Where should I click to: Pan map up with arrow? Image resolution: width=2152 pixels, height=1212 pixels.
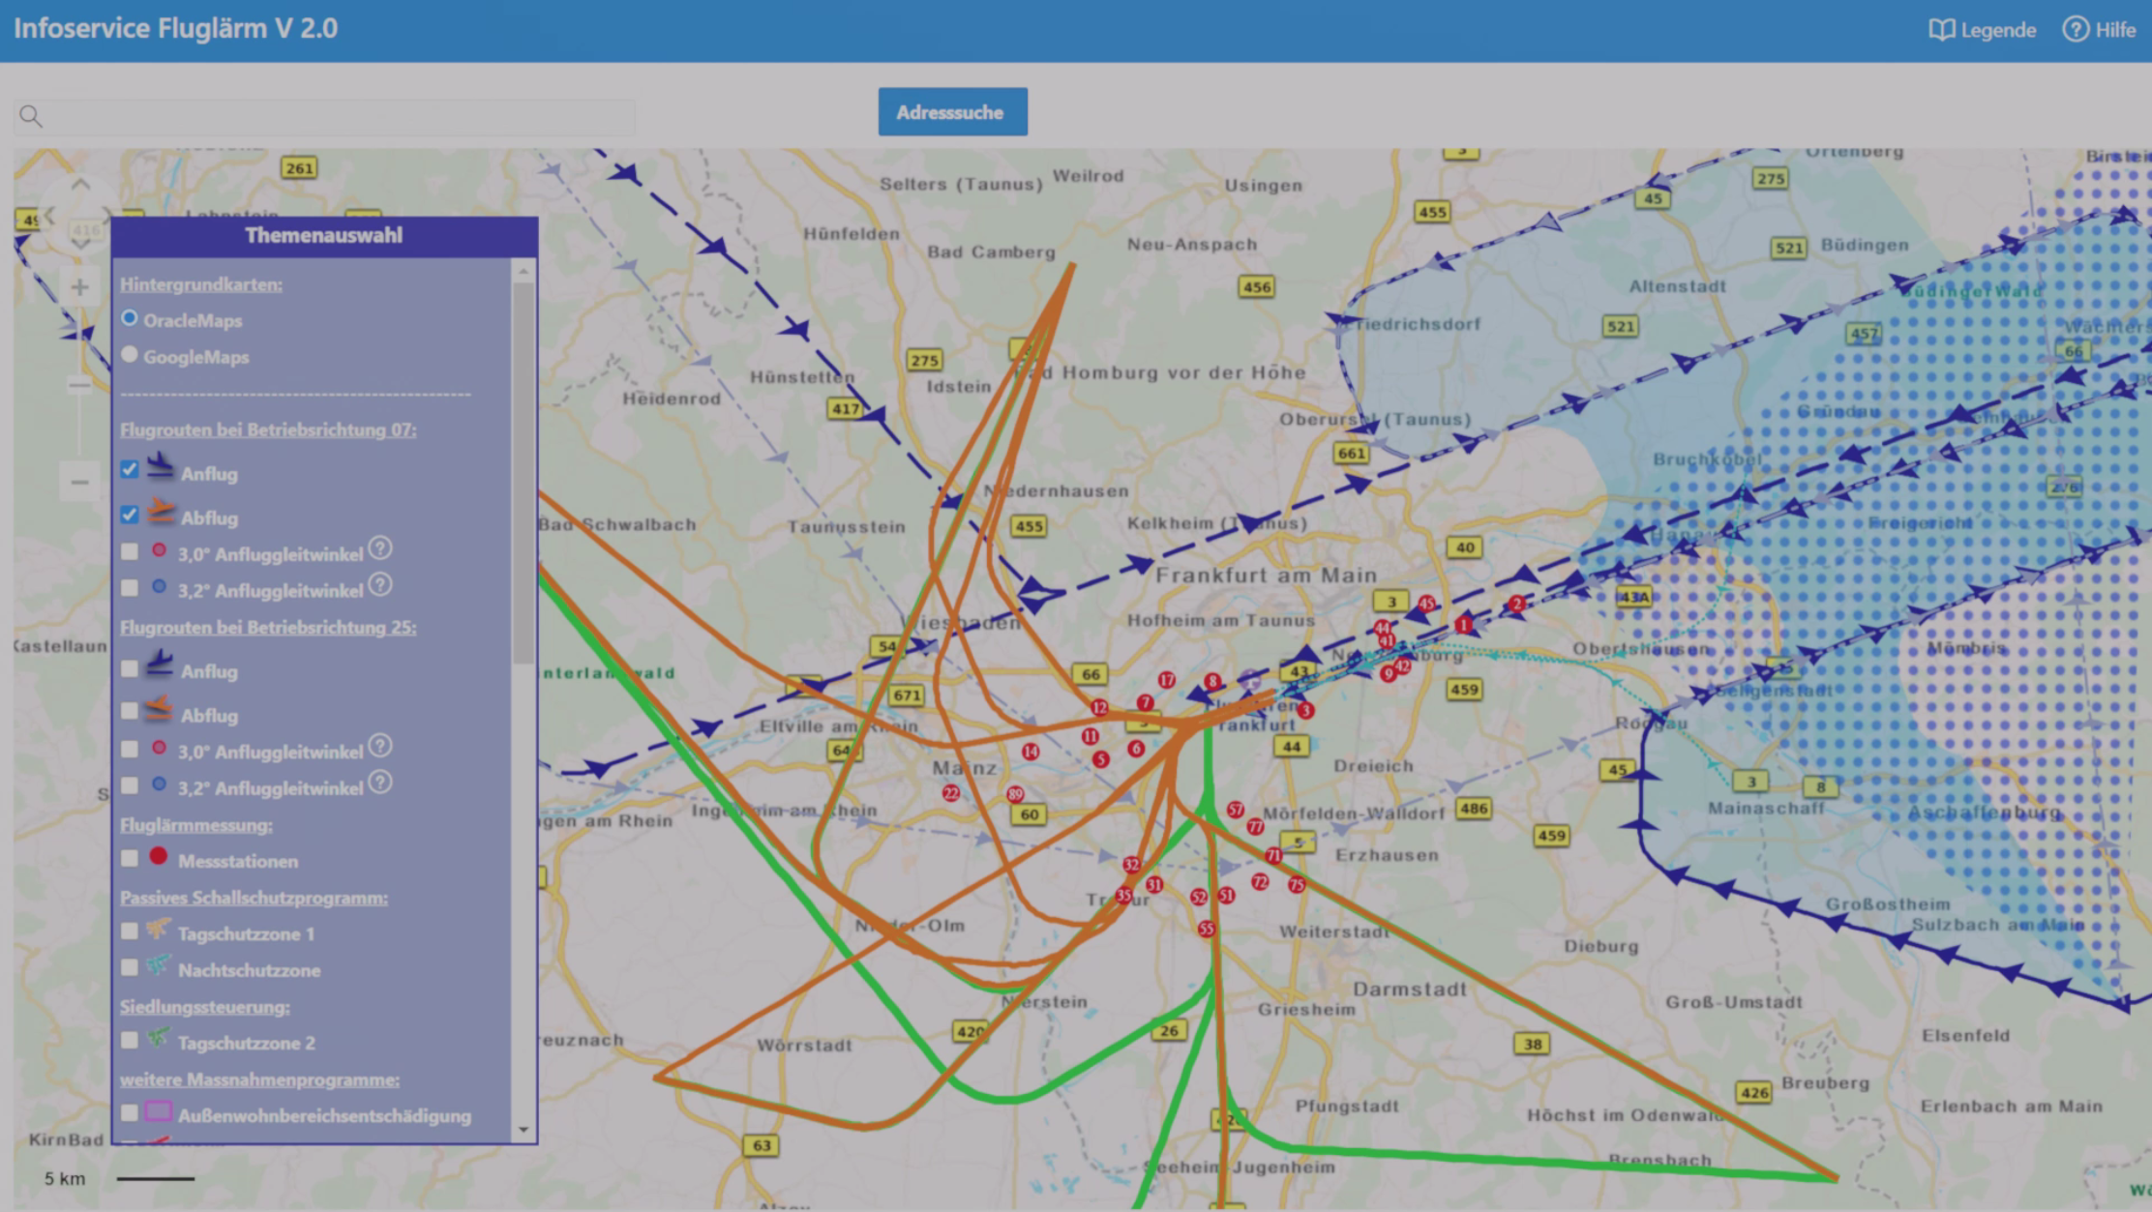click(80, 184)
